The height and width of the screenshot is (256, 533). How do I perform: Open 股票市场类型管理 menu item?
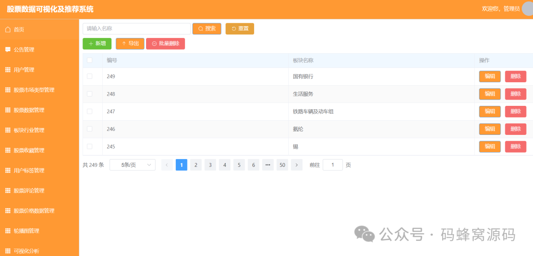[39, 90]
